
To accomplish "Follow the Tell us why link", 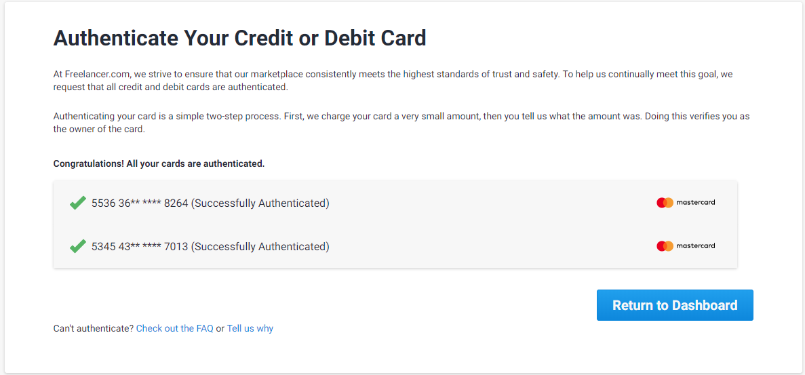I will [x=250, y=328].
